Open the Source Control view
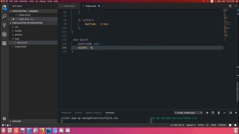Screen dimensions: 239x134 pyautogui.click(x=4, y=25)
